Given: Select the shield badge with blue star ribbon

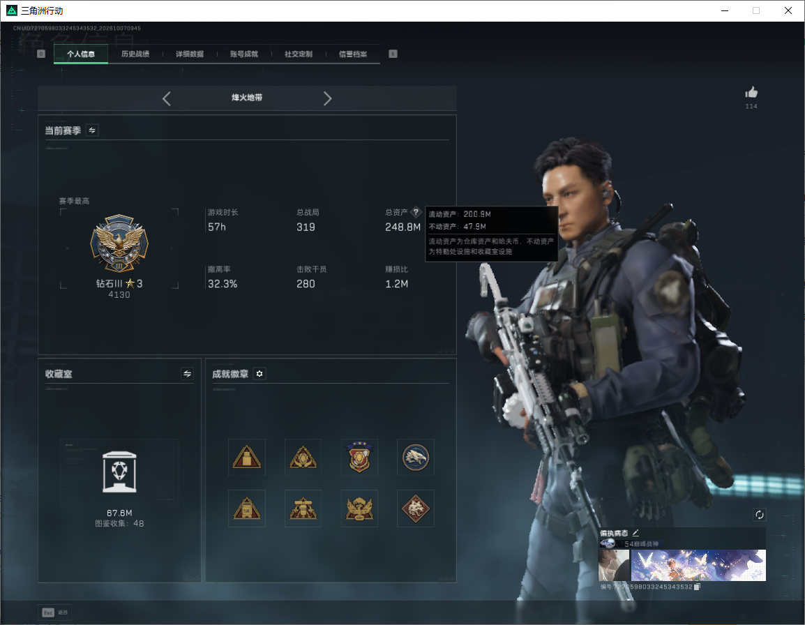Looking at the screenshot, I should tap(359, 457).
